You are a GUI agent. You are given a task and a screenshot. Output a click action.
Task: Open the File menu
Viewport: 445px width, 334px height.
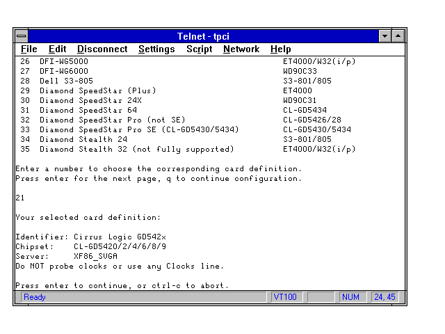click(x=29, y=49)
